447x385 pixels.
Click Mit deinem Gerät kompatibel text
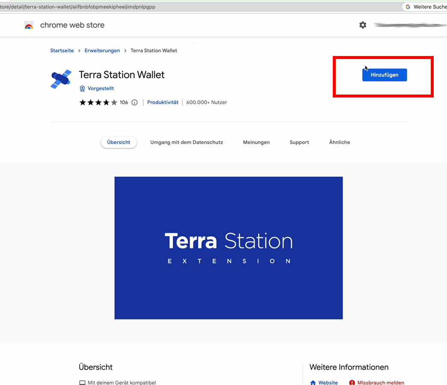click(122, 382)
